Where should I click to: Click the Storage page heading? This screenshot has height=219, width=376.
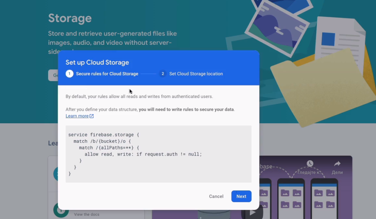[x=70, y=18]
